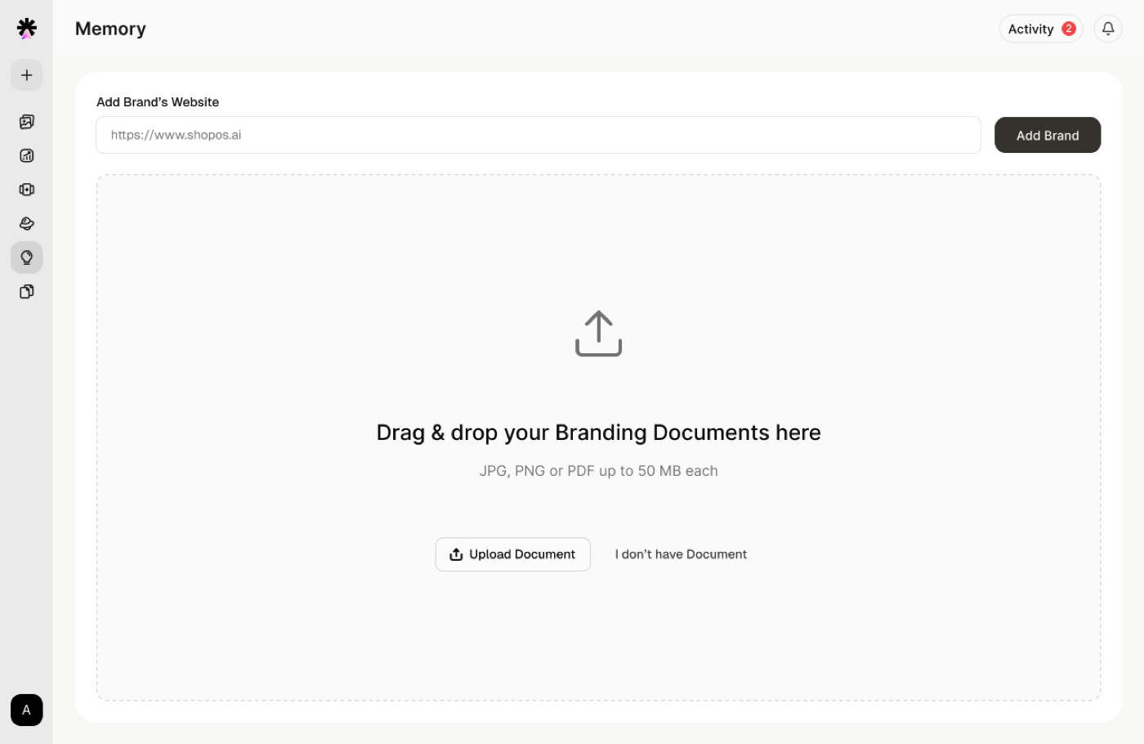The image size is (1144, 744).
Task: Click the Add Brand button
Action: [1048, 135]
